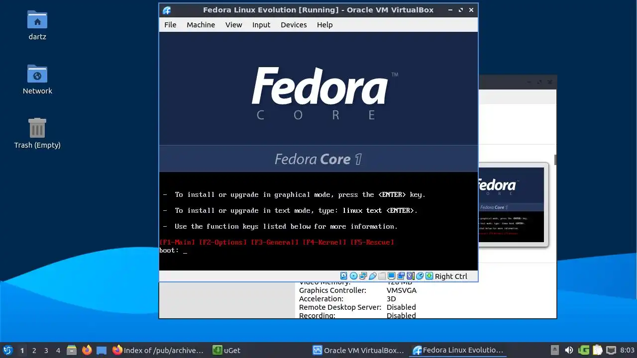This screenshot has width=637, height=358.
Task: Launch Firefox from the taskbar quick launch
Action: [x=87, y=350]
